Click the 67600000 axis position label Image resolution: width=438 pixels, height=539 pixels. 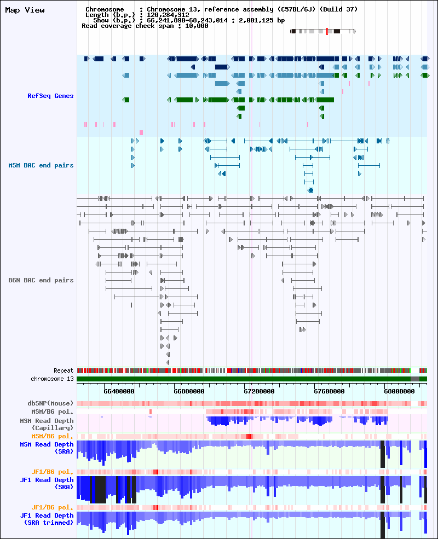pyautogui.click(x=330, y=391)
